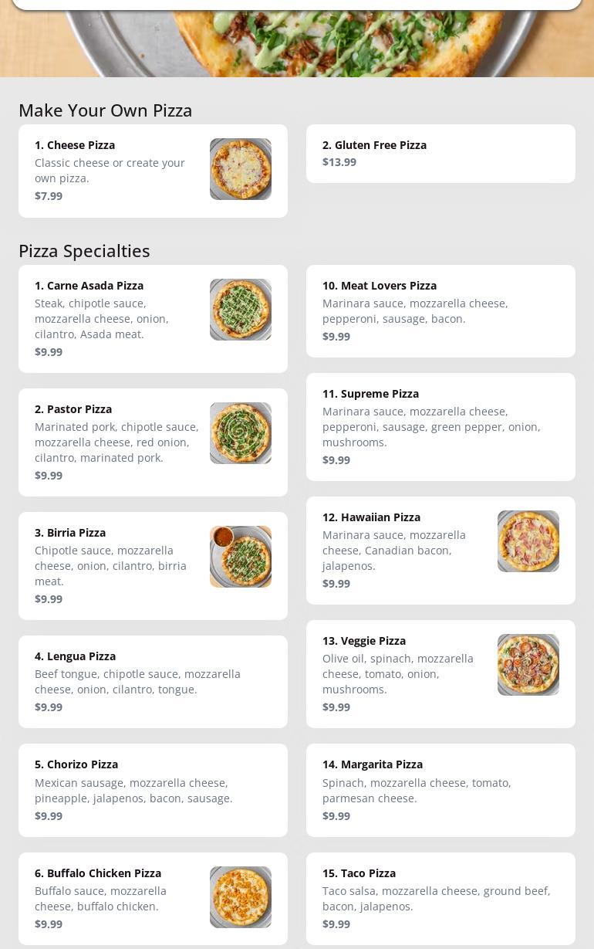
Task: Select the Gluten Free Pizza item
Action: [x=440, y=154]
